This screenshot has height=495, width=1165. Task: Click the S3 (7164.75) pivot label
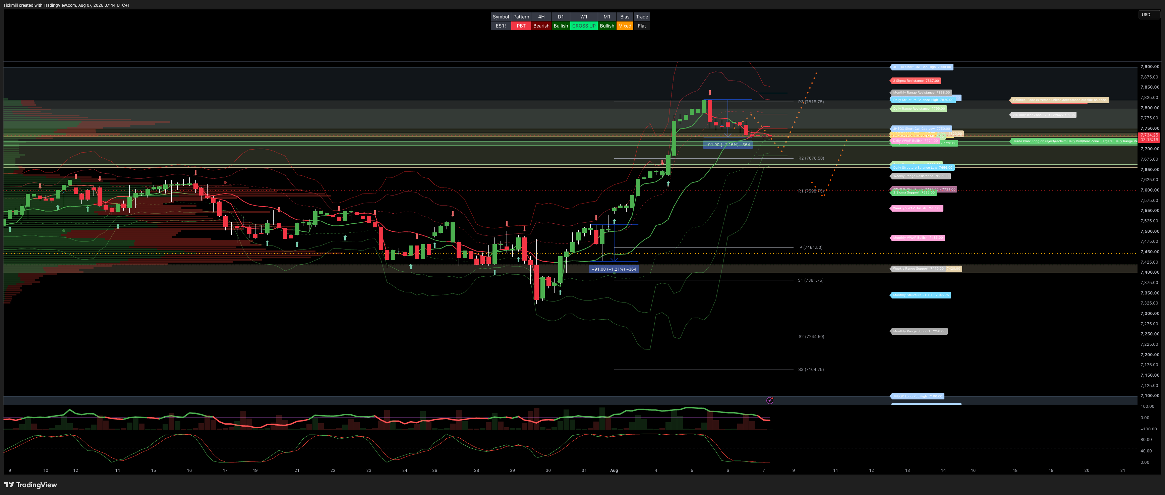pos(811,370)
